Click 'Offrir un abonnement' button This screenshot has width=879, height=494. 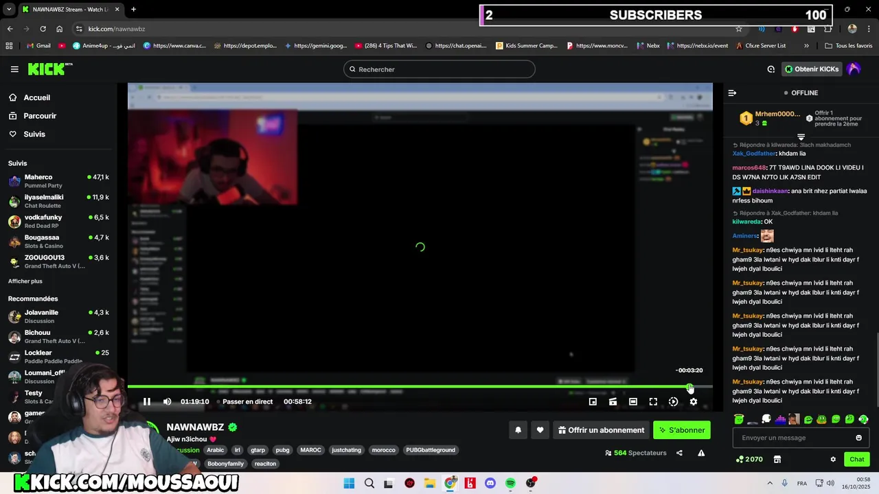click(601, 430)
